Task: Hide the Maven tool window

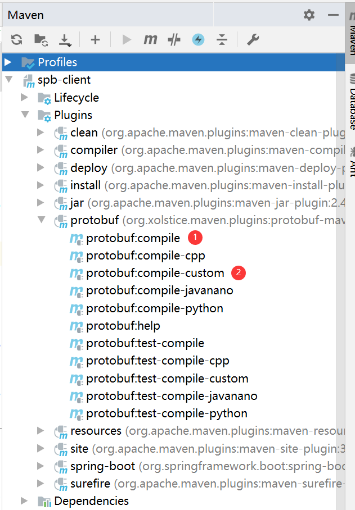Action: (x=333, y=15)
